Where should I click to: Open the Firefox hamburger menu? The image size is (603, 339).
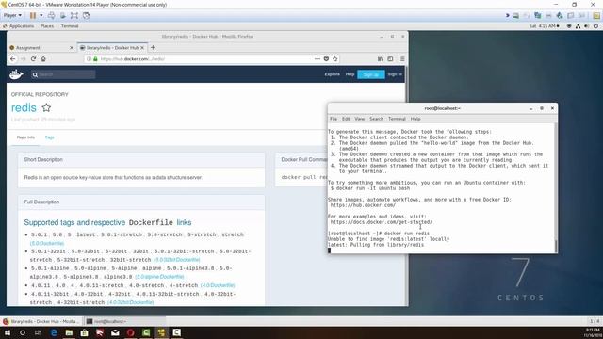pyautogui.click(x=402, y=58)
